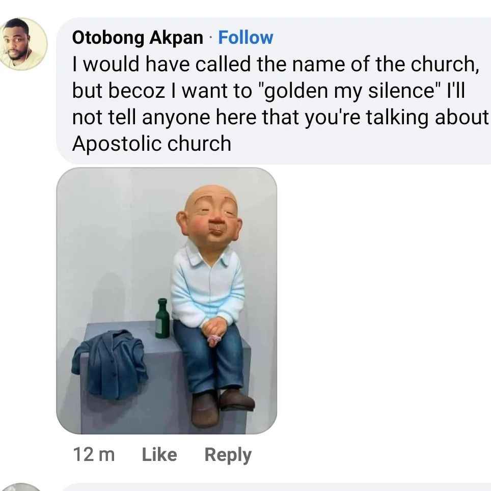Tap the next commenter's avatar at bottom
This screenshot has width=491, height=491.
pyautogui.click(x=20, y=487)
